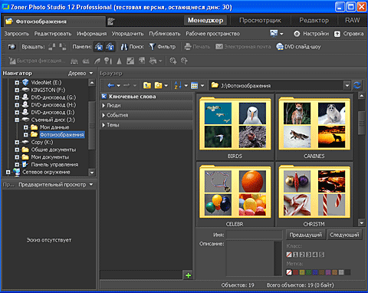Open Публиковать menu
Screen dimensions: 368x293
click(x=165, y=34)
